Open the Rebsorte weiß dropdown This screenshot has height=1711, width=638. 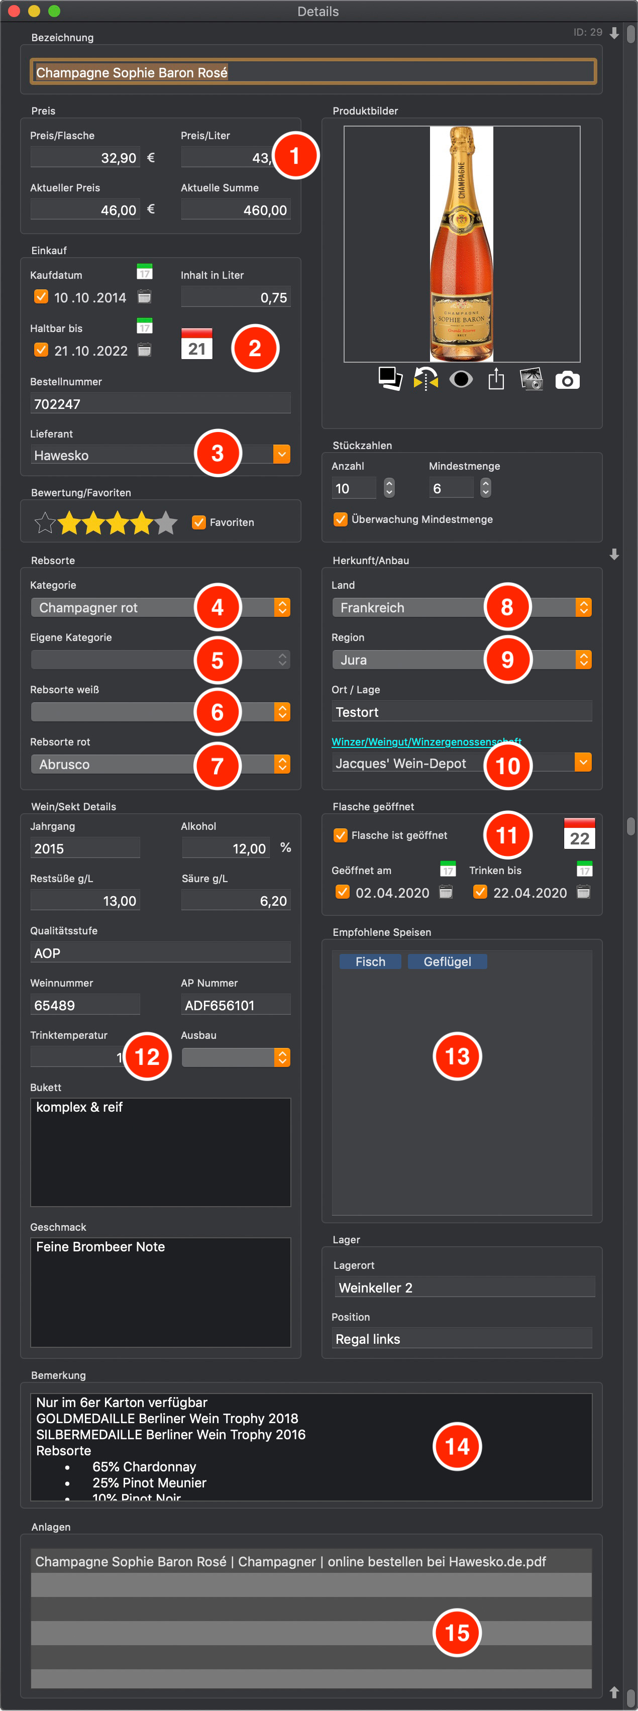point(161,711)
